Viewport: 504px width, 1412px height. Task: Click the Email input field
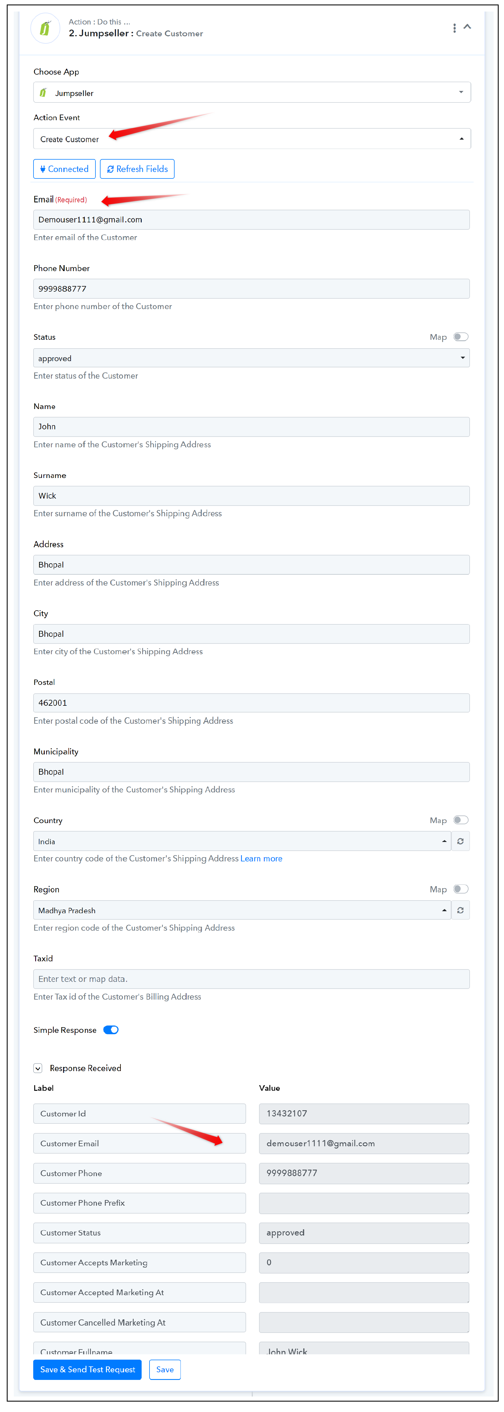[x=251, y=220]
